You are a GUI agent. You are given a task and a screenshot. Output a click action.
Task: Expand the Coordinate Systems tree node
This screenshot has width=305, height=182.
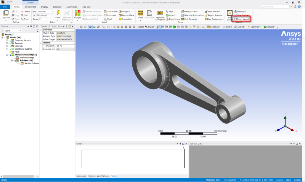point(7,49)
